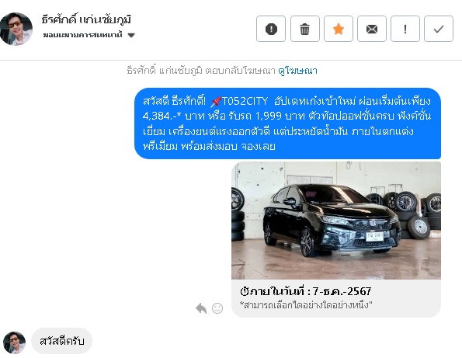
Task: Click the สามารถเลือกได้อย่างใดอย่างหนึ่ง subtitle text
Action: pyautogui.click(x=306, y=304)
